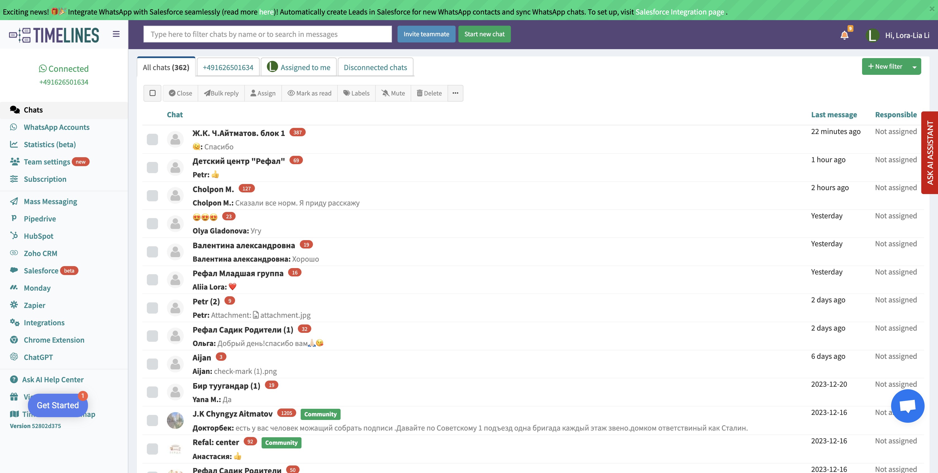The width and height of the screenshot is (938, 473).
Task: Click Mark as read eye button
Action: click(x=310, y=93)
